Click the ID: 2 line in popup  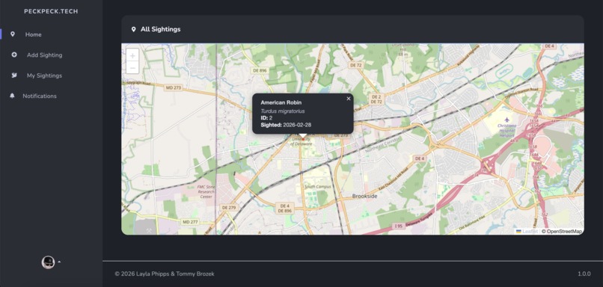[266, 118]
